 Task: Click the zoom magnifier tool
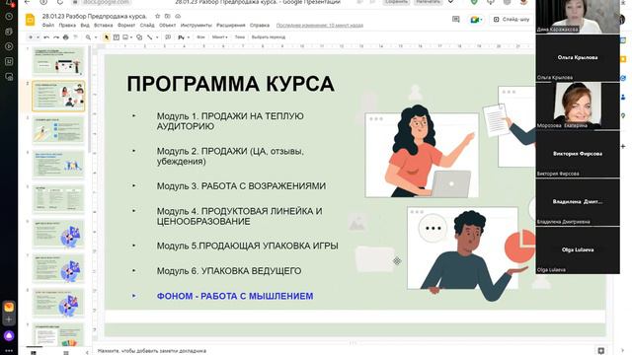(x=88, y=37)
